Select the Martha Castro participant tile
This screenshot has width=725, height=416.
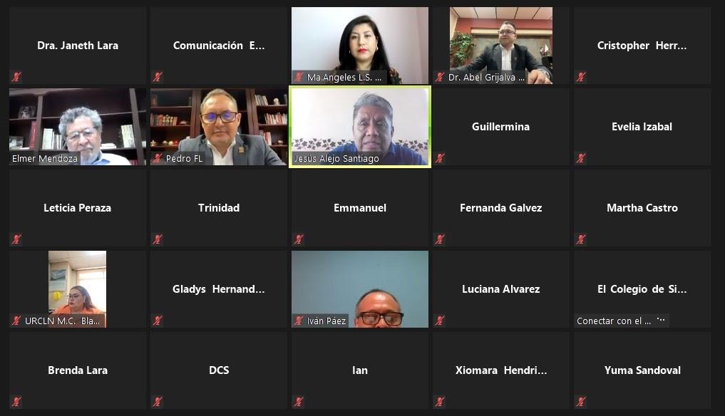pos(642,208)
